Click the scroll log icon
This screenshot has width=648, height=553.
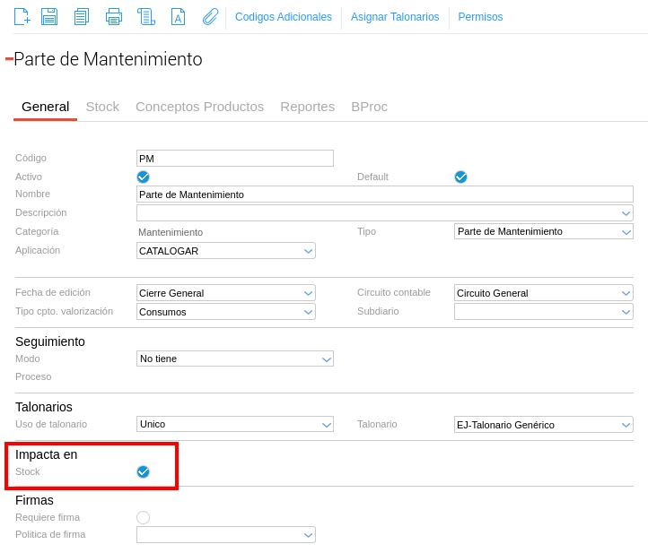point(145,17)
